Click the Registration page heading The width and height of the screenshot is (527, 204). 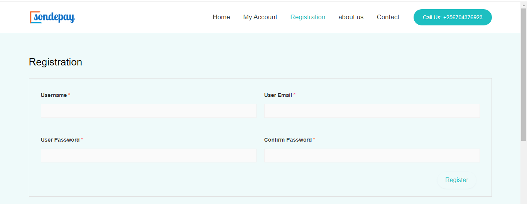pyautogui.click(x=56, y=62)
